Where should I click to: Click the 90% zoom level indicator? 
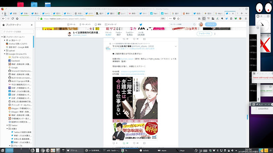(163, 19)
